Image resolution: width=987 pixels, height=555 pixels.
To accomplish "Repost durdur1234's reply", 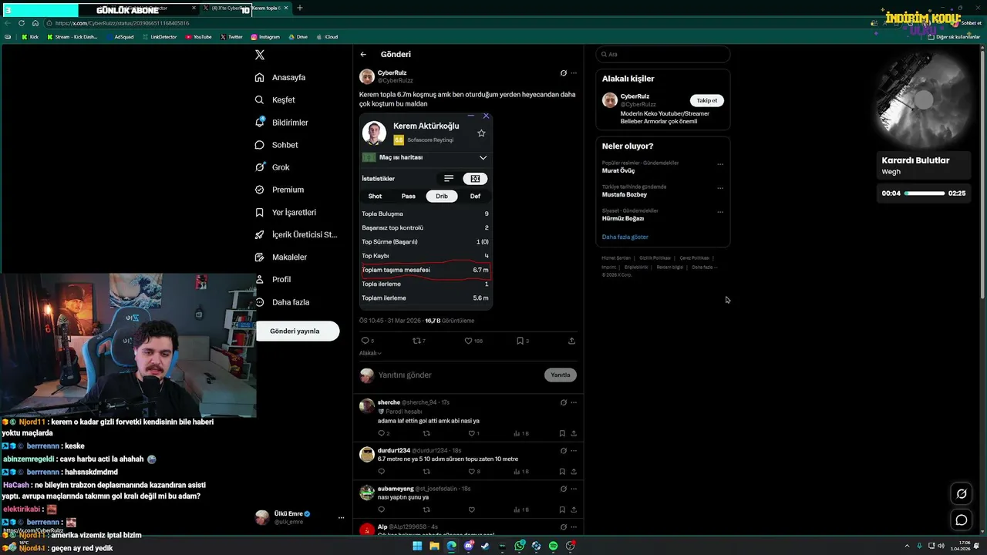I will [426, 472].
